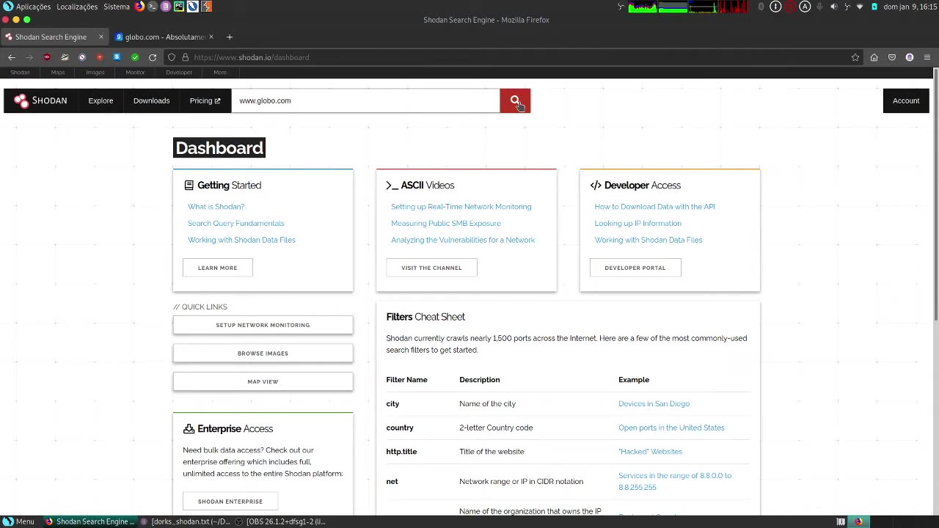Click the Monitor item in top strip
Screen dimensions: 939x528
135,72
